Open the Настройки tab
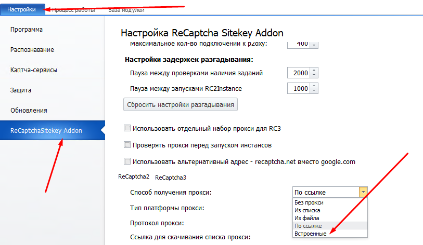 [x=22, y=9]
